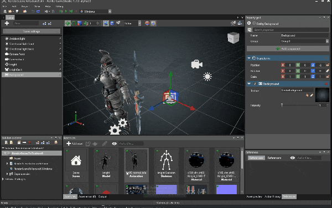Viewport: 332px width, 208px height.
Task: Remove Background component with red X
Action: pyautogui.click(x=326, y=84)
